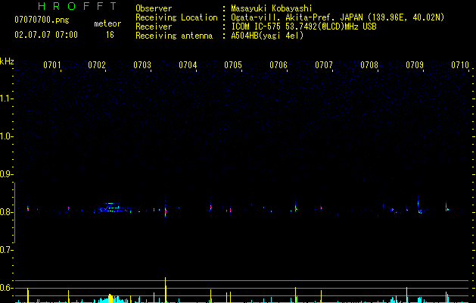
Task: Click the 0.8 kHz axis label
Action: click(6, 212)
